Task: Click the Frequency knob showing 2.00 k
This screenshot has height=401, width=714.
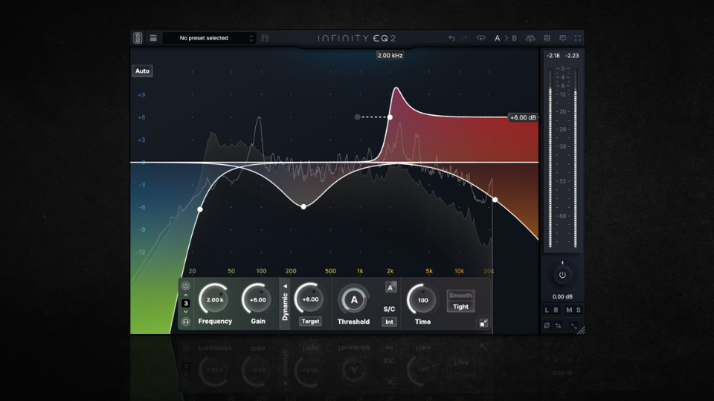Action: (215, 299)
